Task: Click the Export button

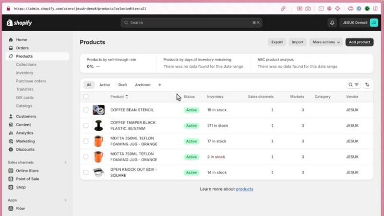Action: (277, 42)
